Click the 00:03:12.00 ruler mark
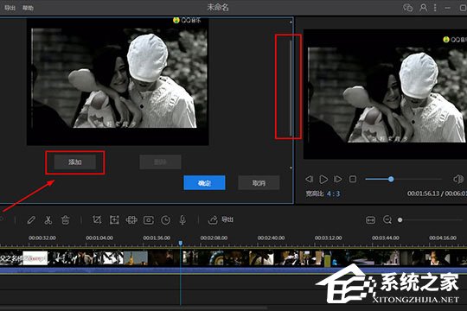This screenshot has height=311, width=467. (329, 238)
